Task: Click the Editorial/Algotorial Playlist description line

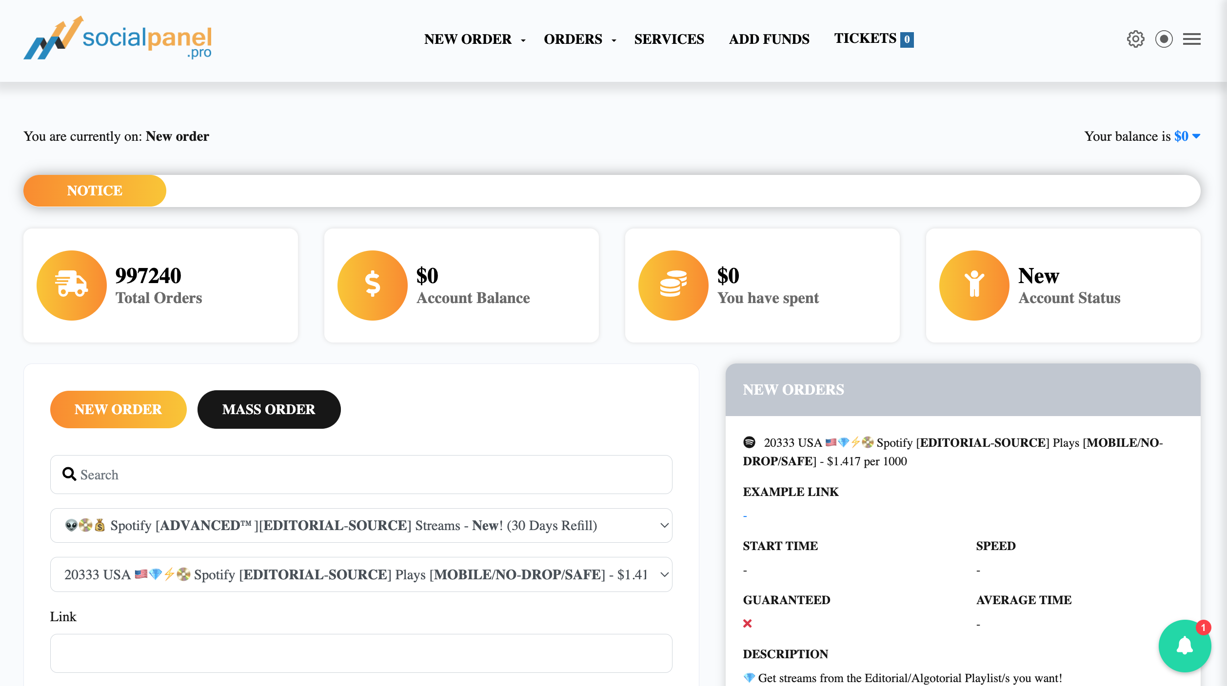Action: click(x=902, y=678)
